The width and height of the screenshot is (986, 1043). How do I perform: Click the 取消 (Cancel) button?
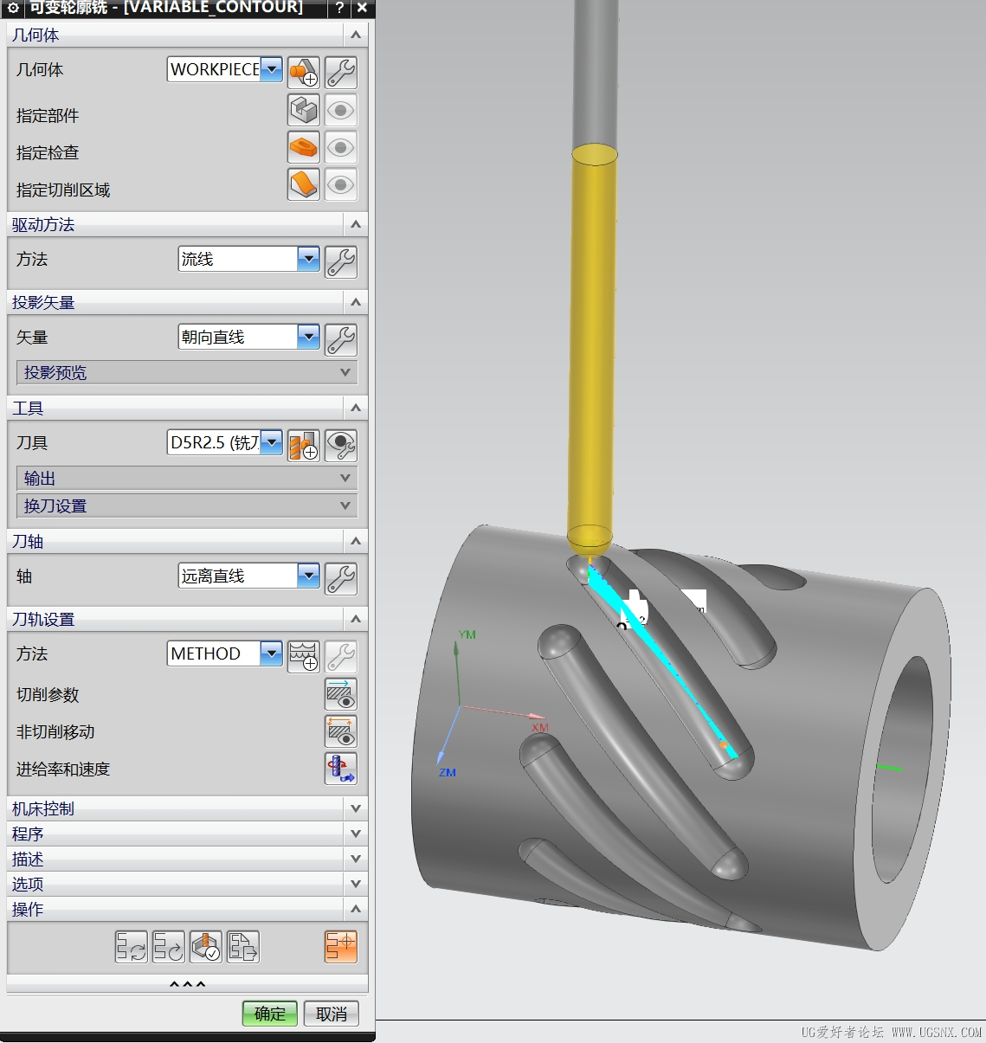(332, 1014)
